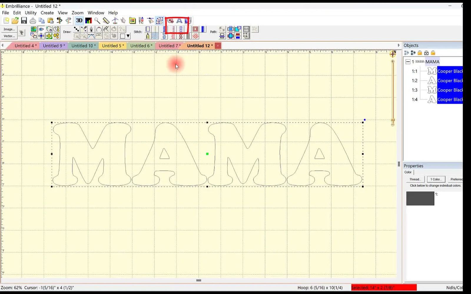Click the New design file icon
The width and height of the screenshot is (471, 294).
click(6, 20)
